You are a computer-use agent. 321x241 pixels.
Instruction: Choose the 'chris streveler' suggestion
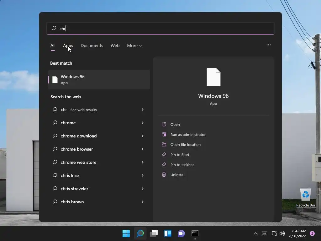pyautogui.click(x=99, y=189)
